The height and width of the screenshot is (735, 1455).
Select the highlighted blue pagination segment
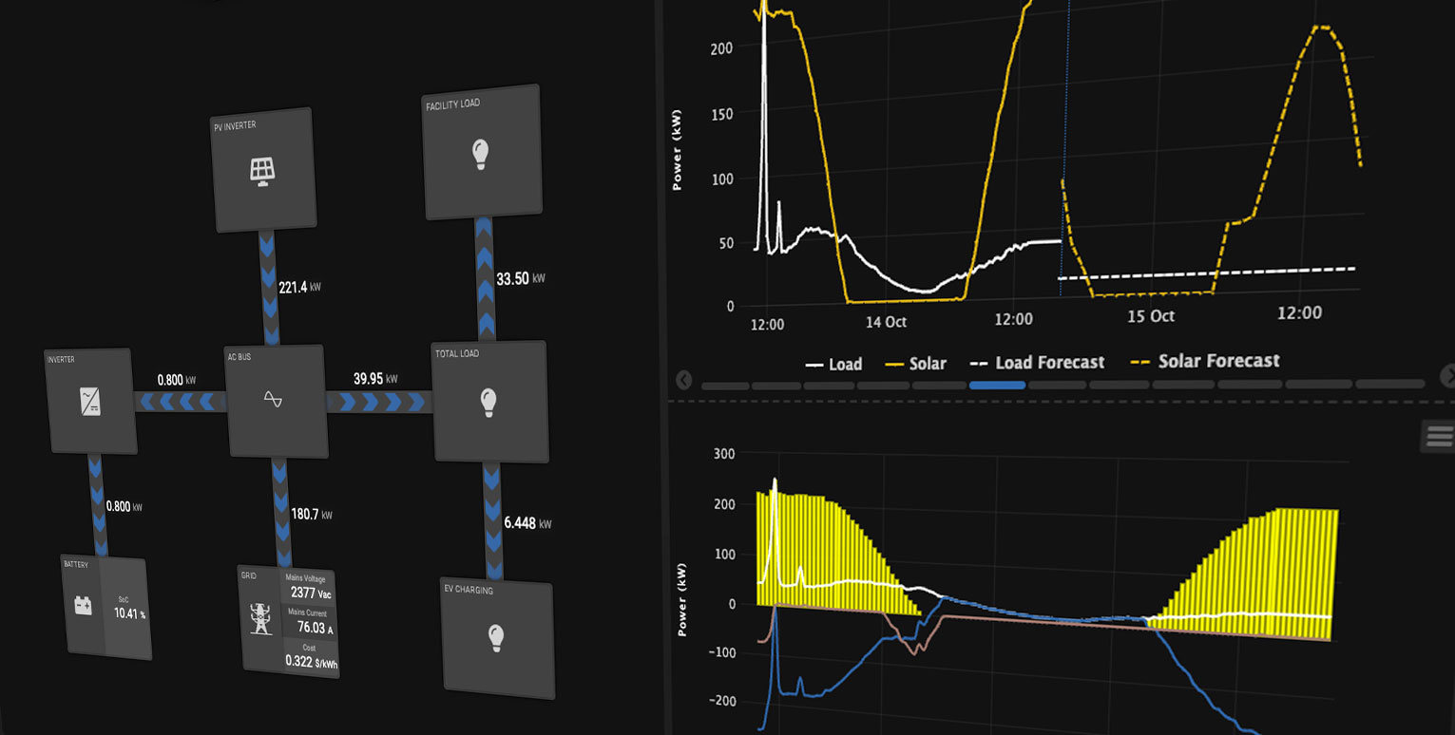pos(997,385)
